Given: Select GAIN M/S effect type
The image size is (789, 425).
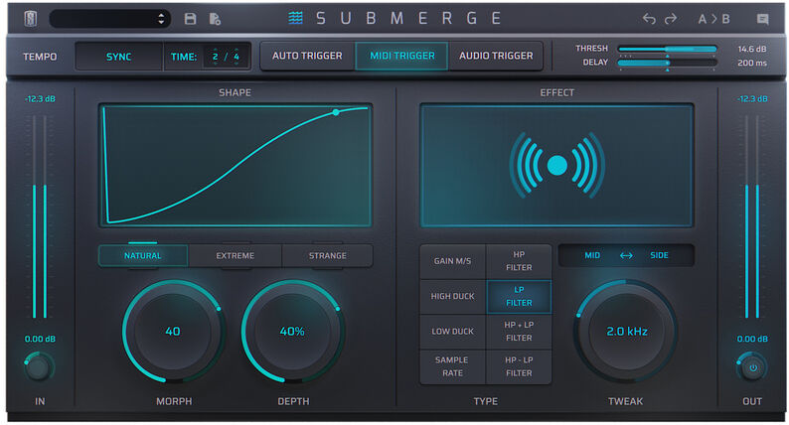Looking at the screenshot, I should click(x=453, y=261).
